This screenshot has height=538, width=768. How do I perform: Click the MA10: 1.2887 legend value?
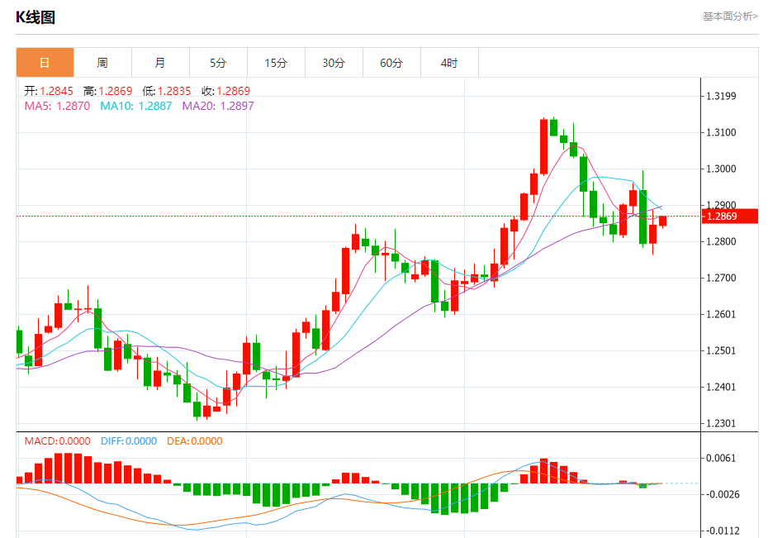(136, 106)
